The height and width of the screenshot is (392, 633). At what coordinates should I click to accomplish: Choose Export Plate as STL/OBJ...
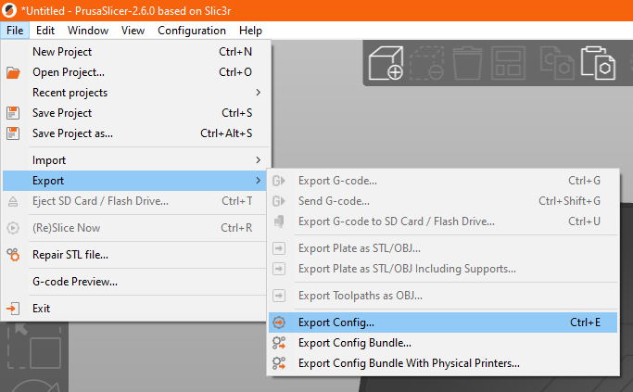(443, 248)
